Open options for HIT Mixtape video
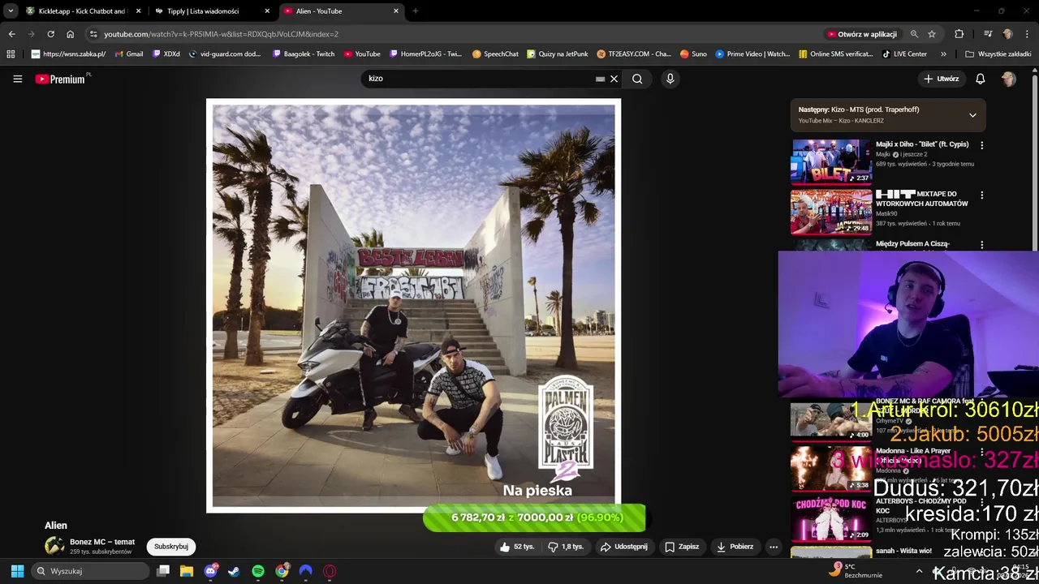 pos(981,195)
